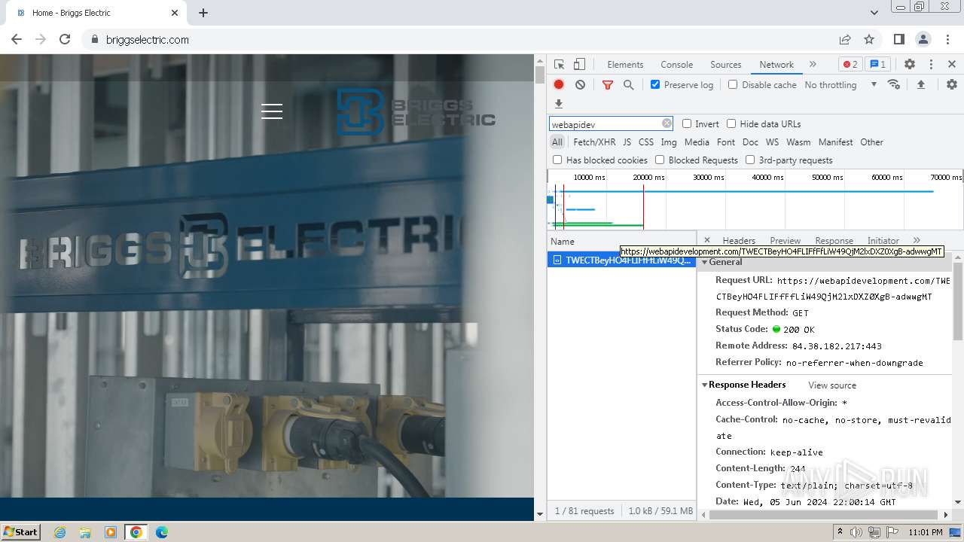
Task: Open Chrome three-dot menu
Action: pos(947,39)
